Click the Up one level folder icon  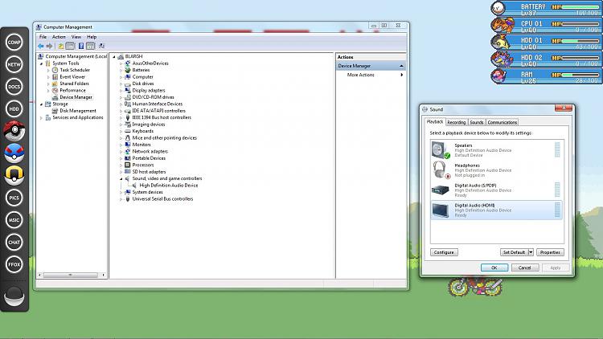[61, 46]
